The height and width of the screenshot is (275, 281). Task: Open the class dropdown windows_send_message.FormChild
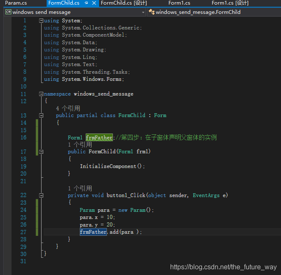pos(214,12)
